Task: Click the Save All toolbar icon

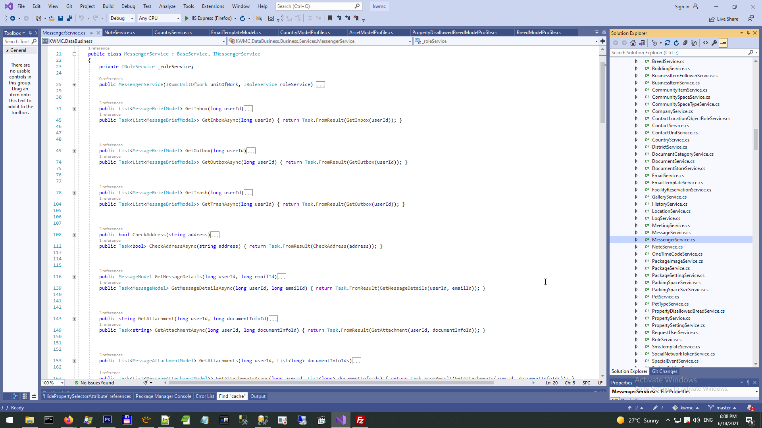Action: pyautogui.click(x=69, y=18)
